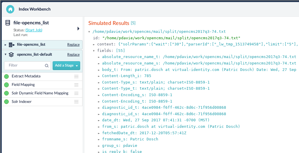Expand the file-opencms_list datasource section

(x=6, y=45)
